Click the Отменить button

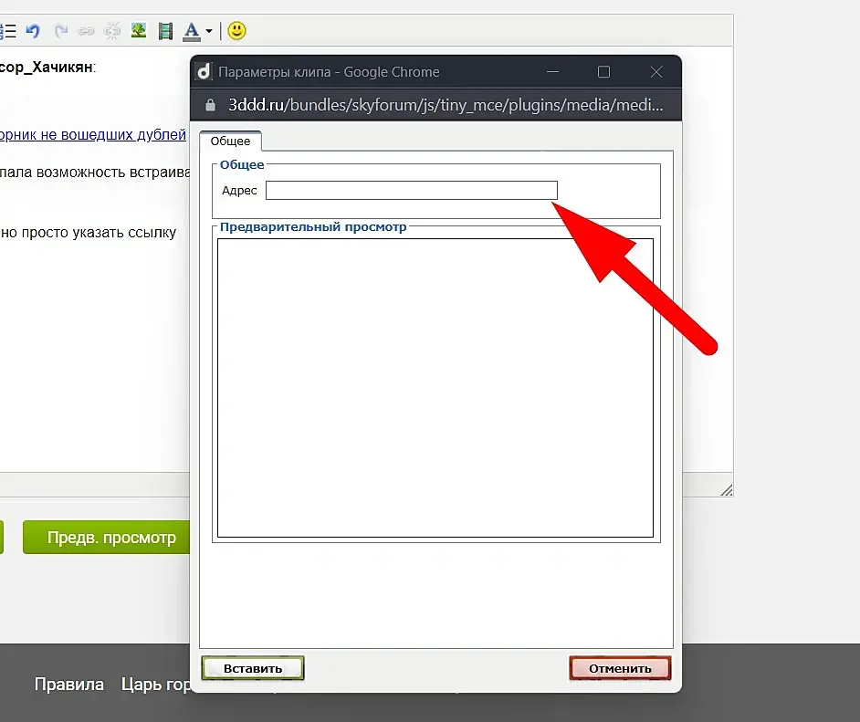point(620,668)
